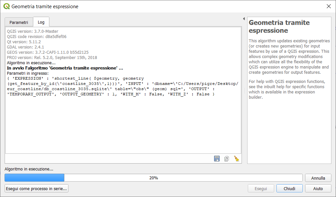Image resolution: width=336 pixels, height=197 pixels.
Task: Close the Geometria tramite espressione dialog
Action: (328, 6)
